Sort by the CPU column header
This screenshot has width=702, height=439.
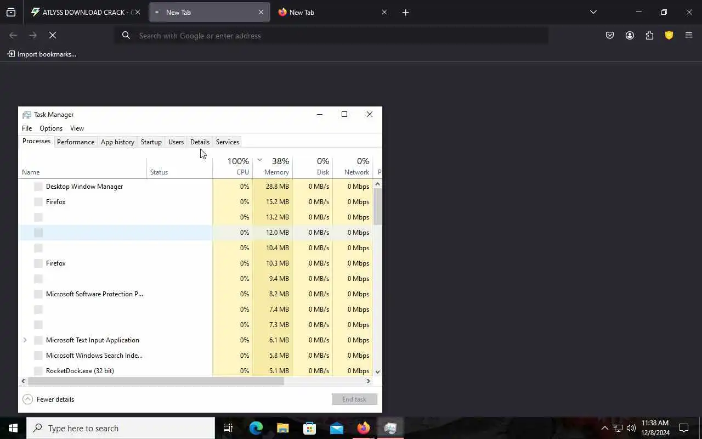(233, 166)
